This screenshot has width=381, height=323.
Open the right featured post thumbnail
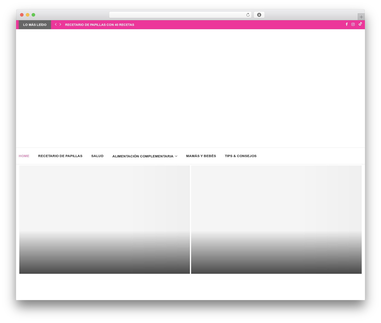(276, 220)
